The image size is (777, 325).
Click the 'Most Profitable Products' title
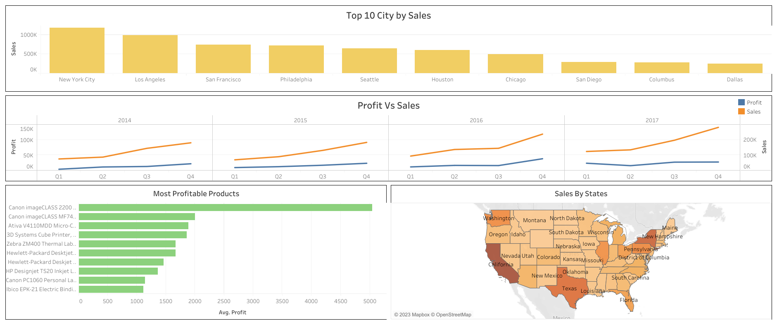(x=196, y=194)
